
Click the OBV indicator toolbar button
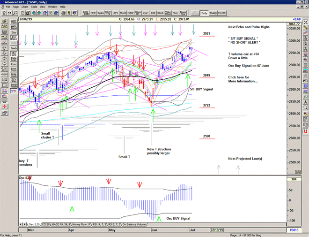131,13
